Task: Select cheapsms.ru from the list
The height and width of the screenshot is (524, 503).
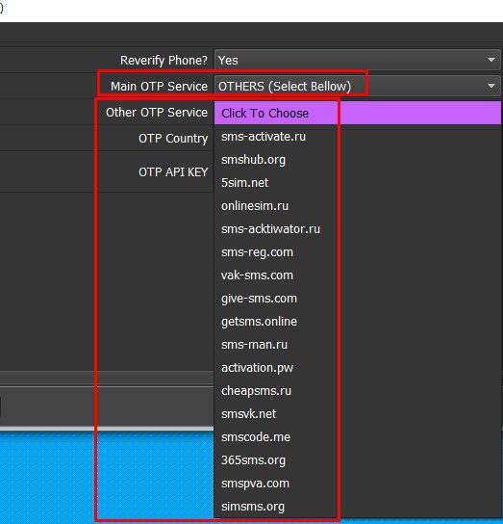Action: (358, 390)
